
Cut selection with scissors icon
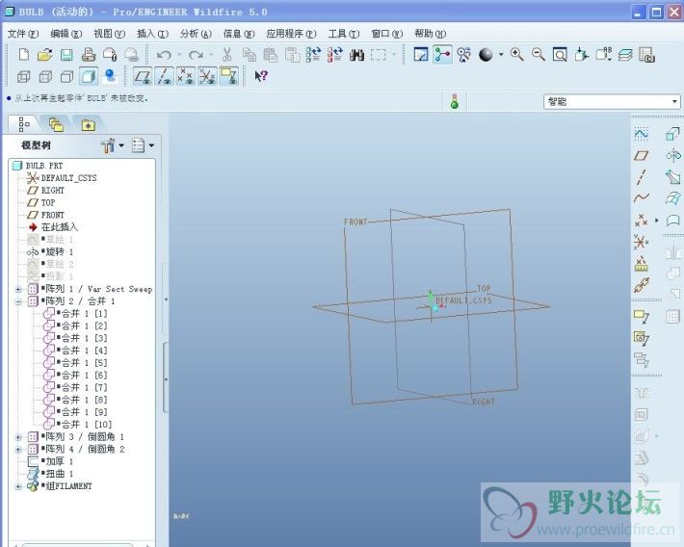pos(226,55)
